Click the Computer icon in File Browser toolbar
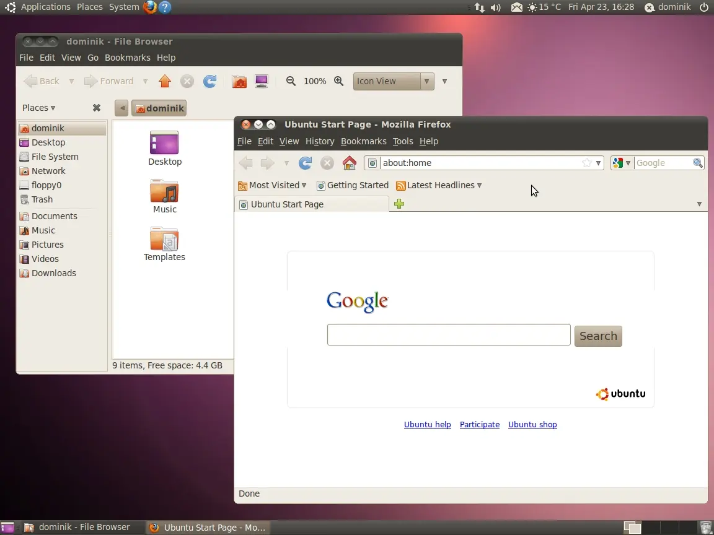 coord(262,81)
